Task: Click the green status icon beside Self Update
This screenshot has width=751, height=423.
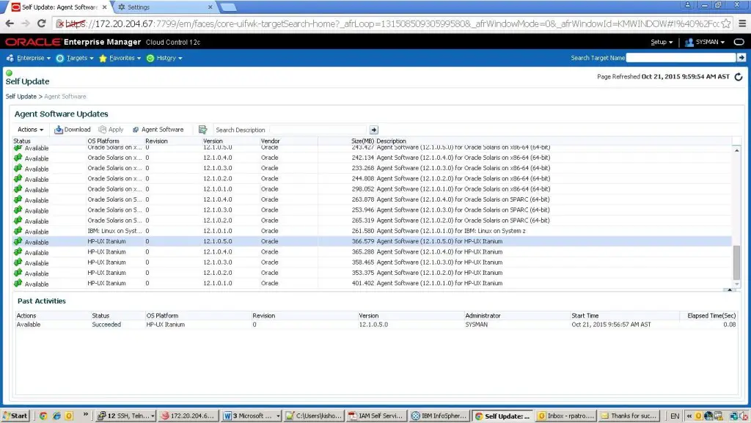Action: pyautogui.click(x=7, y=73)
